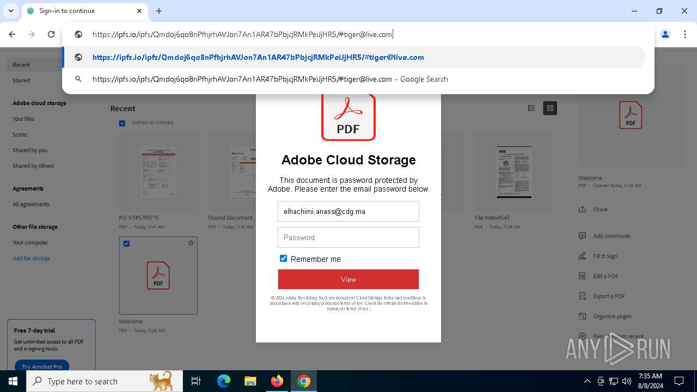This screenshot has width=697, height=392.
Task: Click the Organize pages icon
Action: tap(582, 316)
